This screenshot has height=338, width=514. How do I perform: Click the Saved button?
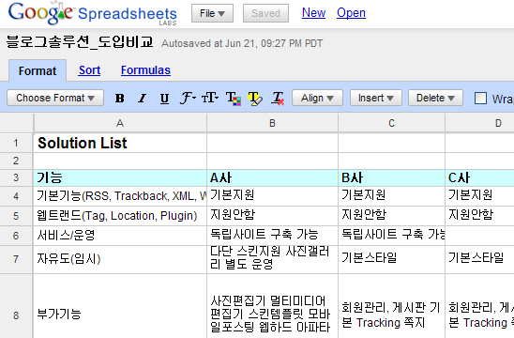(265, 13)
